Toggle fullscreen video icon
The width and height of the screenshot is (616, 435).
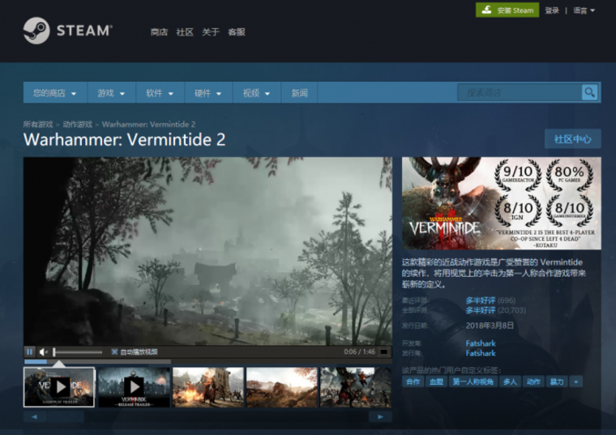(x=384, y=352)
